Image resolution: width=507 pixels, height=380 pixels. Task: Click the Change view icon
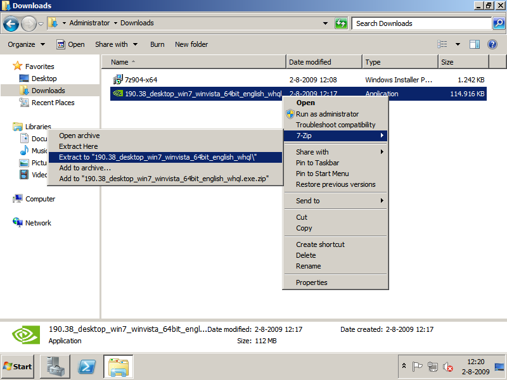coord(442,44)
